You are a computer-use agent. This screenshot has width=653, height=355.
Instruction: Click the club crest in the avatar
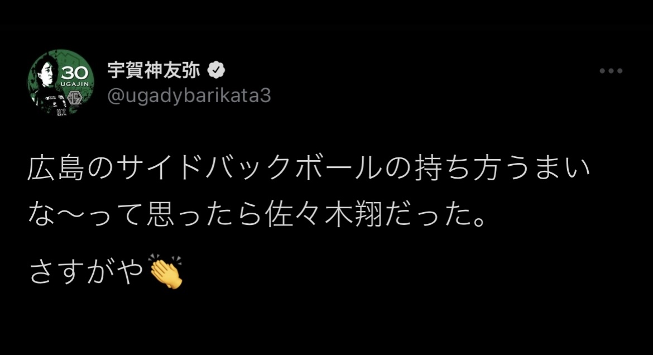point(75,98)
